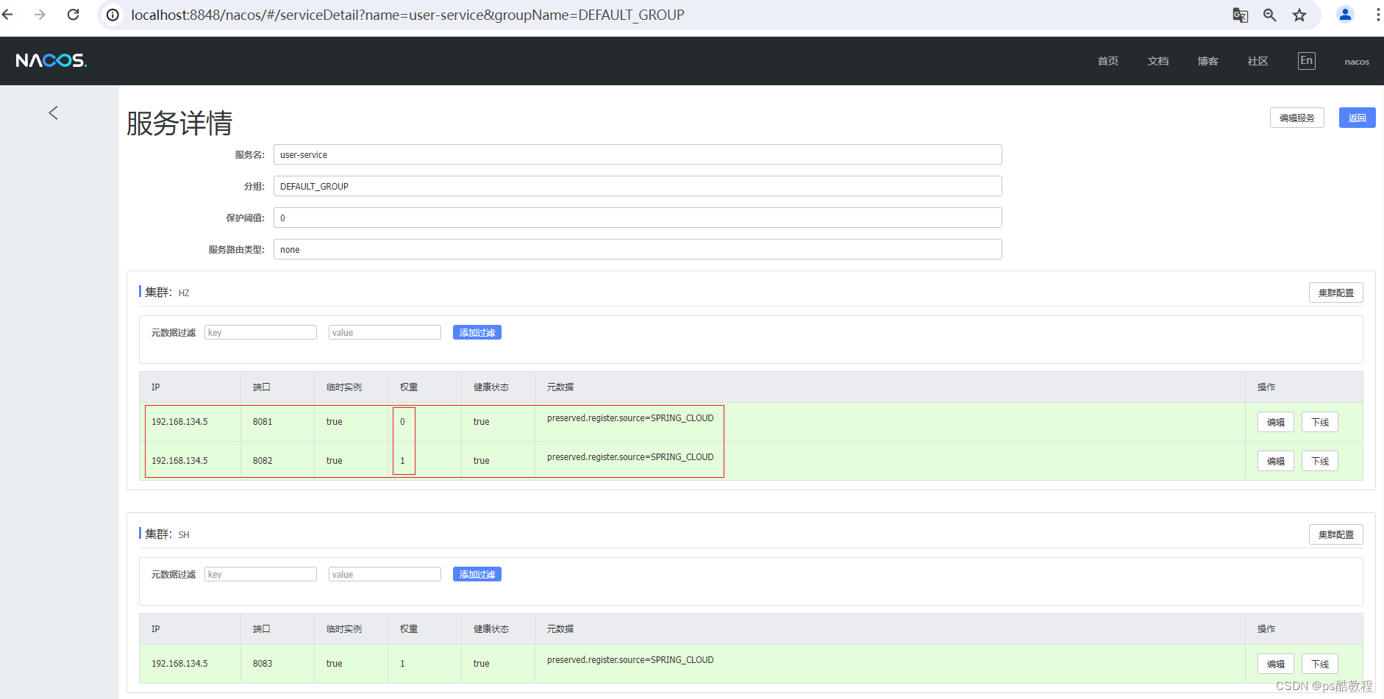
Task: Click the browser address bar URL
Action: click(x=407, y=15)
